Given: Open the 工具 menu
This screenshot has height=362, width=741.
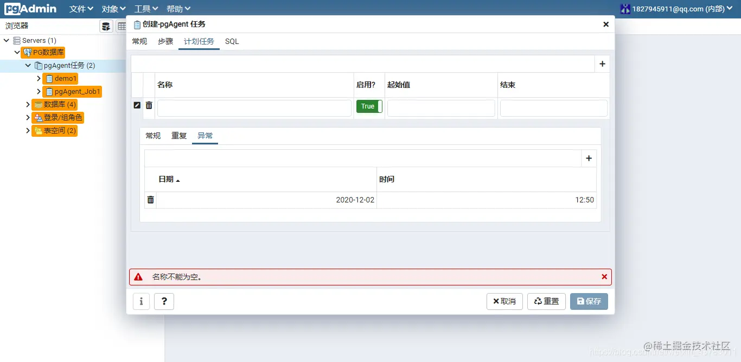Looking at the screenshot, I should tap(146, 9).
